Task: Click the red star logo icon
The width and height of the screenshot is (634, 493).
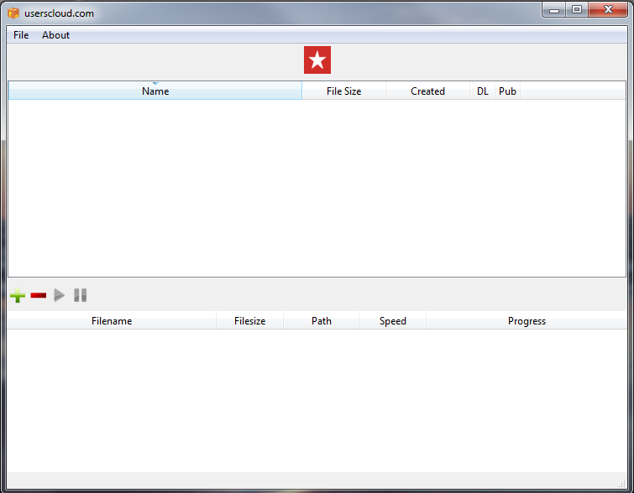Action: [317, 60]
